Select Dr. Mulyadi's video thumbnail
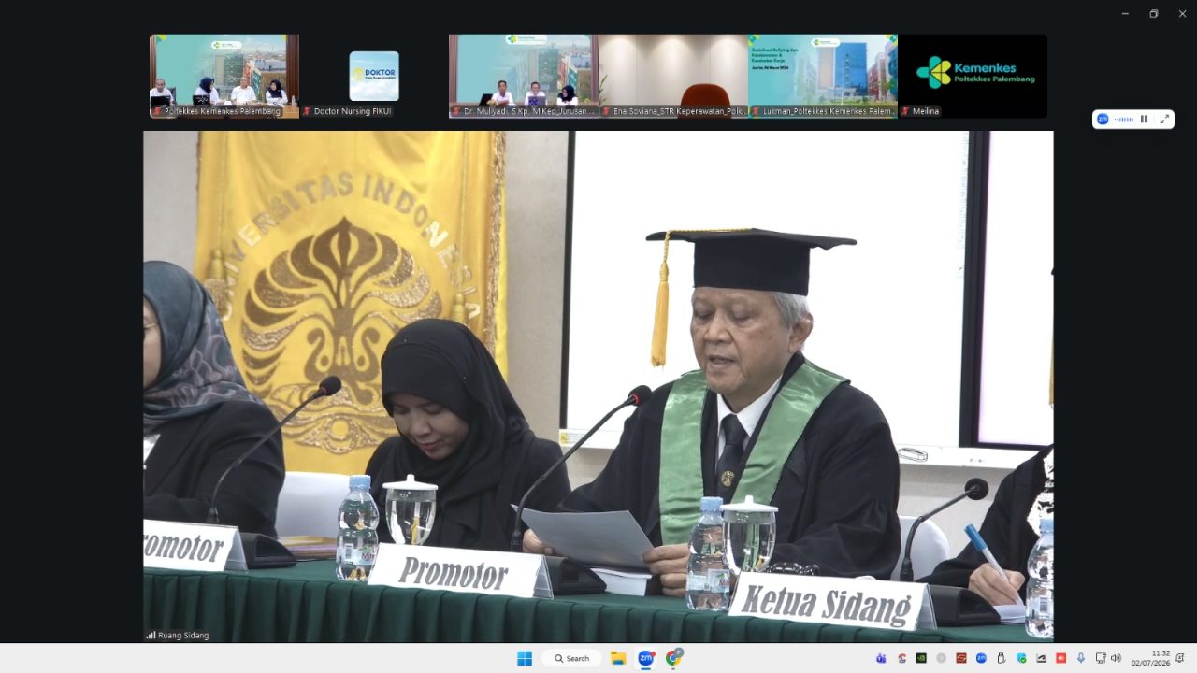Viewport: 1197px width, 673px height. (x=524, y=76)
